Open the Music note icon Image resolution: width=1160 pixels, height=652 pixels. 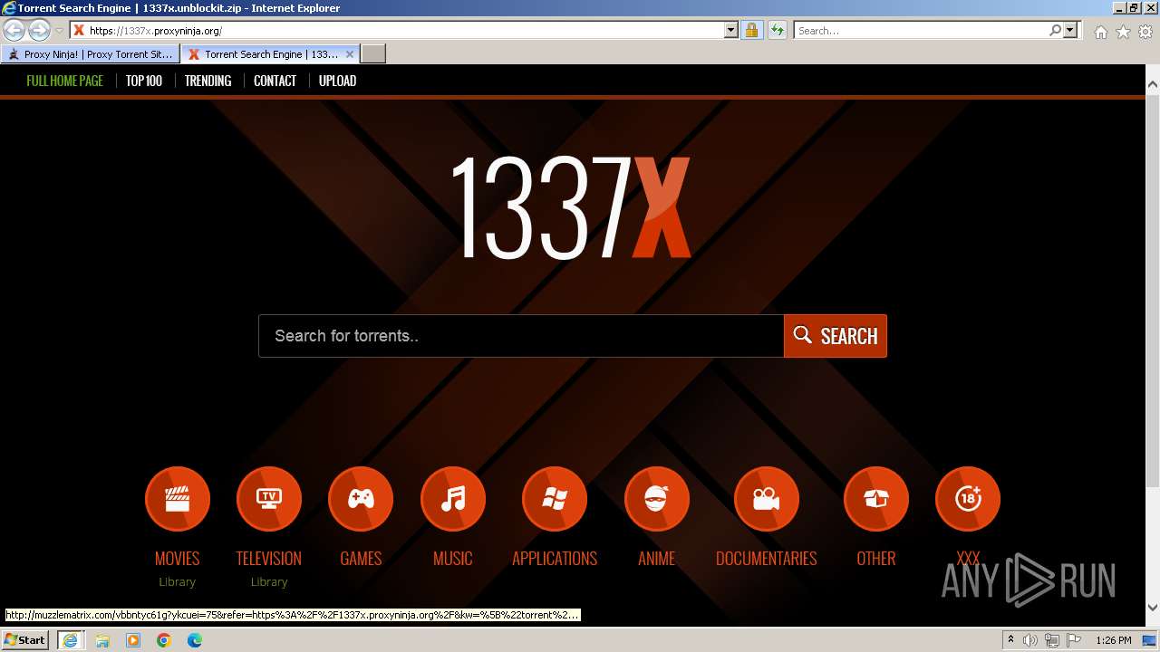453,498
